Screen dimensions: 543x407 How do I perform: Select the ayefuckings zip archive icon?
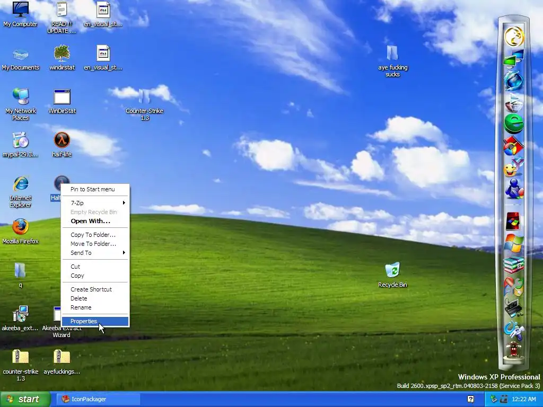click(x=62, y=357)
